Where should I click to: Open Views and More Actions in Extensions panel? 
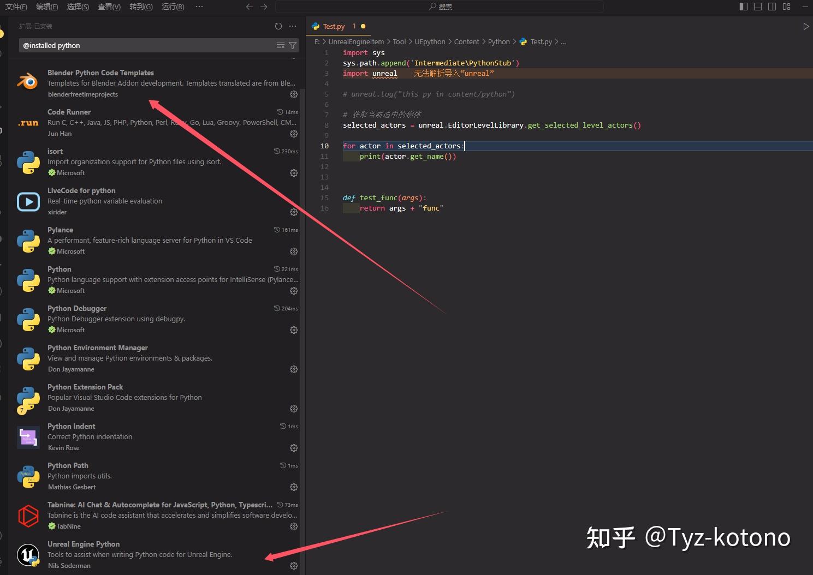[293, 26]
